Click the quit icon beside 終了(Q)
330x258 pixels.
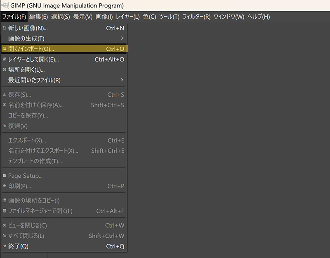(x=4, y=246)
